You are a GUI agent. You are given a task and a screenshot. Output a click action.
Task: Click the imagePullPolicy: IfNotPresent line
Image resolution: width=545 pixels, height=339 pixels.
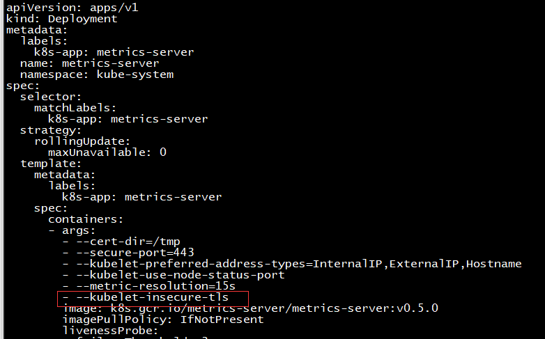tap(162, 319)
